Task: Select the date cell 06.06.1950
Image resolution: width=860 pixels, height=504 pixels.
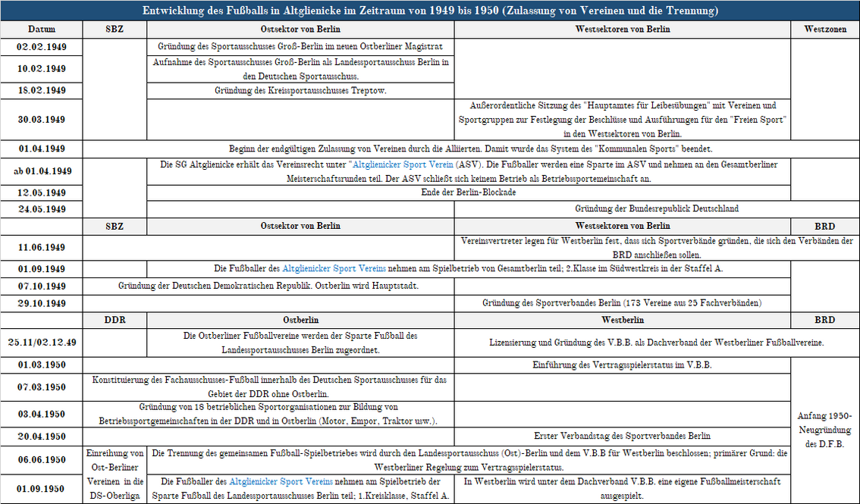Action: coord(42,460)
